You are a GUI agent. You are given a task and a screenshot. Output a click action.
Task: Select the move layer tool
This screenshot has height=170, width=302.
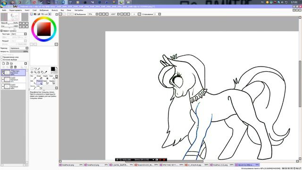(32, 72)
